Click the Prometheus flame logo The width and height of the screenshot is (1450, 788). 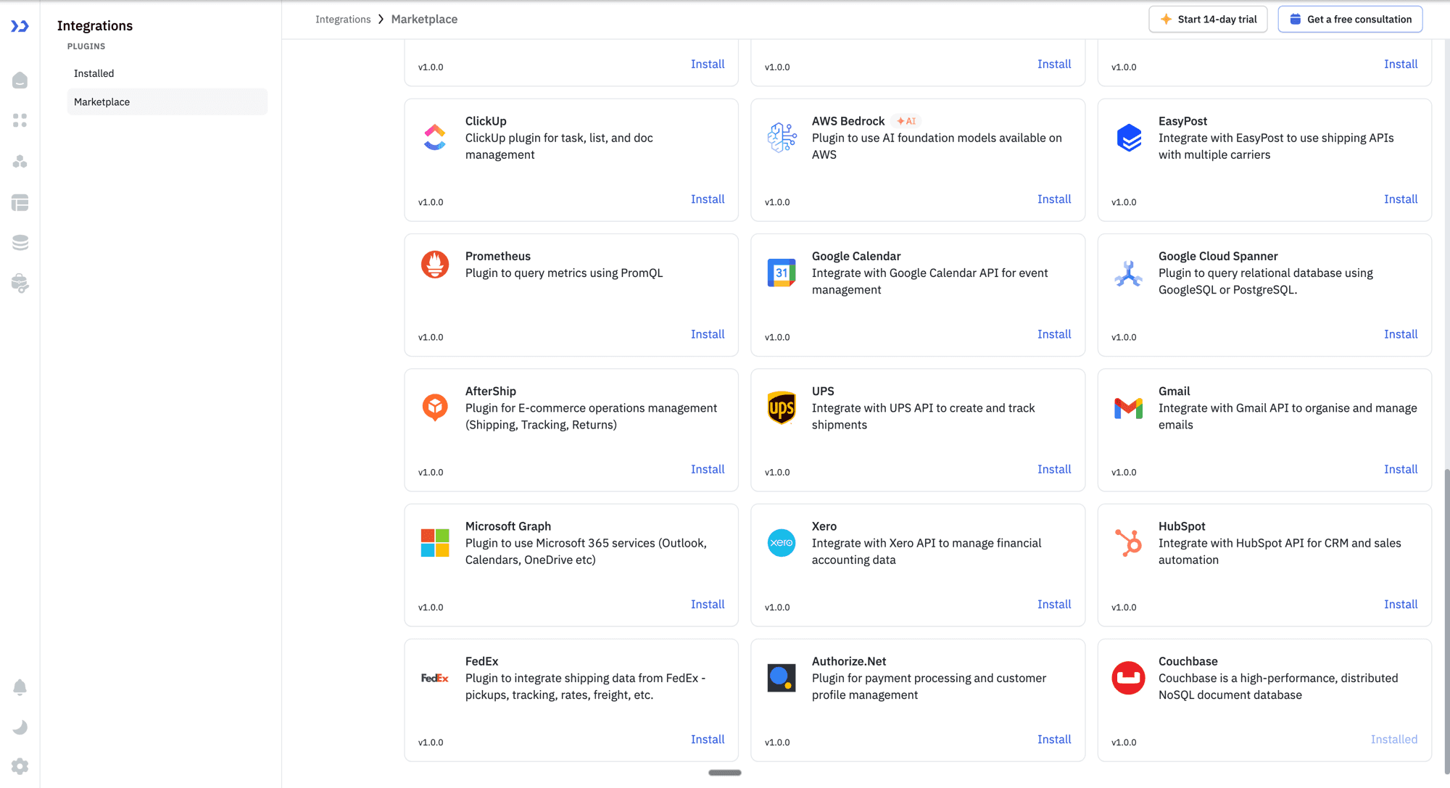435,265
